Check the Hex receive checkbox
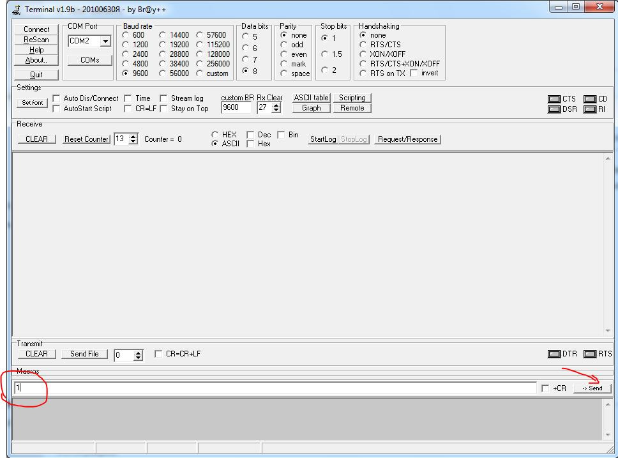Viewport: 618px width, 458px height. point(250,144)
